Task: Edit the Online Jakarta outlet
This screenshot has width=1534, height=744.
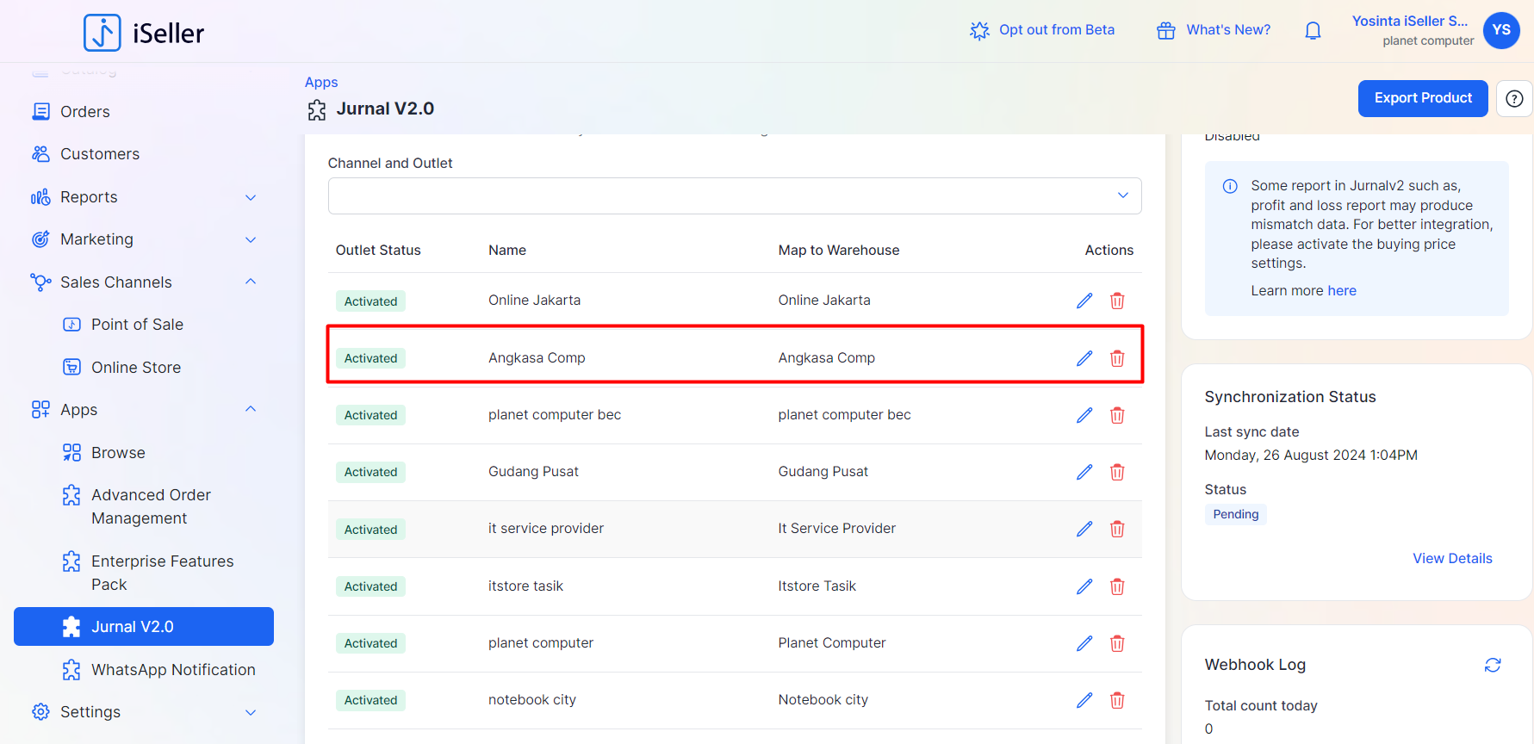Action: point(1084,301)
